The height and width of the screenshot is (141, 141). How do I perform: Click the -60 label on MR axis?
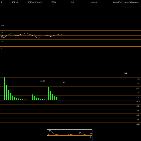click(138, 115)
